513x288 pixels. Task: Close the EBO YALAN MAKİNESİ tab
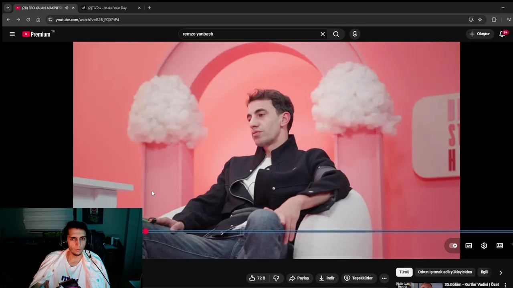click(x=73, y=8)
